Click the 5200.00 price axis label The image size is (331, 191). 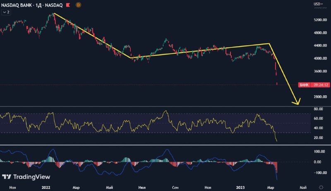320,20
